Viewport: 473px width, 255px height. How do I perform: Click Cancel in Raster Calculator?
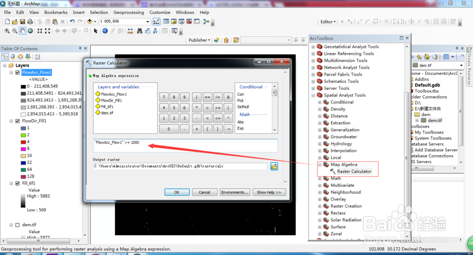click(204, 192)
